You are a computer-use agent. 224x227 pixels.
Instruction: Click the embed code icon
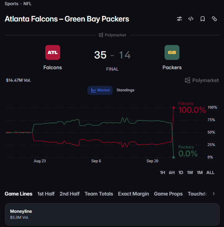pyautogui.click(x=191, y=19)
